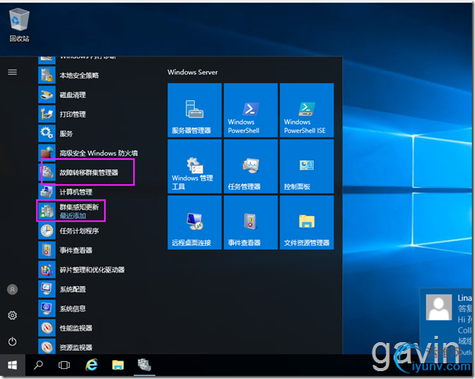Open the user account icon in Start

click(x=13, y=289)
